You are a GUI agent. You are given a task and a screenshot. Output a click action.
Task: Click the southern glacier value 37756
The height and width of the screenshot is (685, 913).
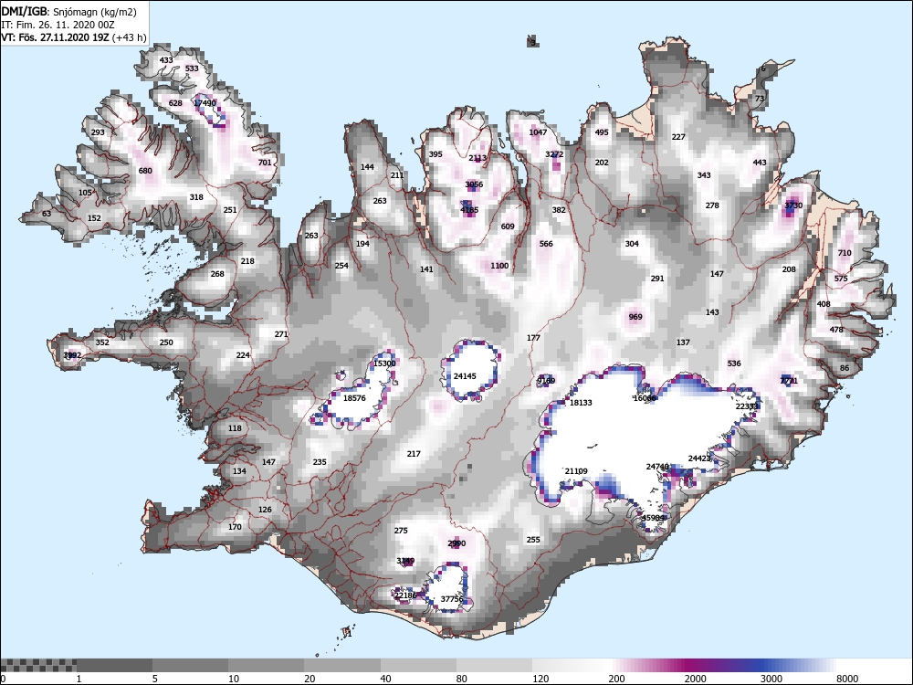point(452,599)
